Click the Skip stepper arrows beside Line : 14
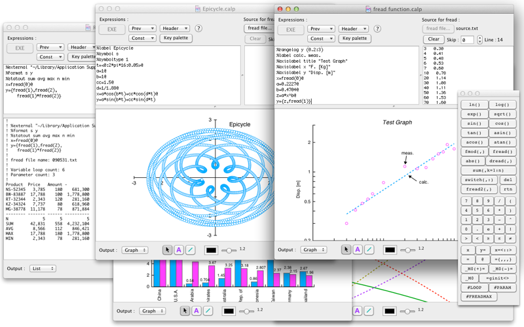The width and height of the screenshot is (524, 327). point(479,40)
